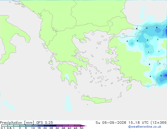Click the '0.1' legend scale label

3,128
